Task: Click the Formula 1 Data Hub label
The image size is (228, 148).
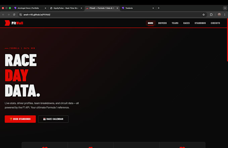Action: [x=22, y=48]
